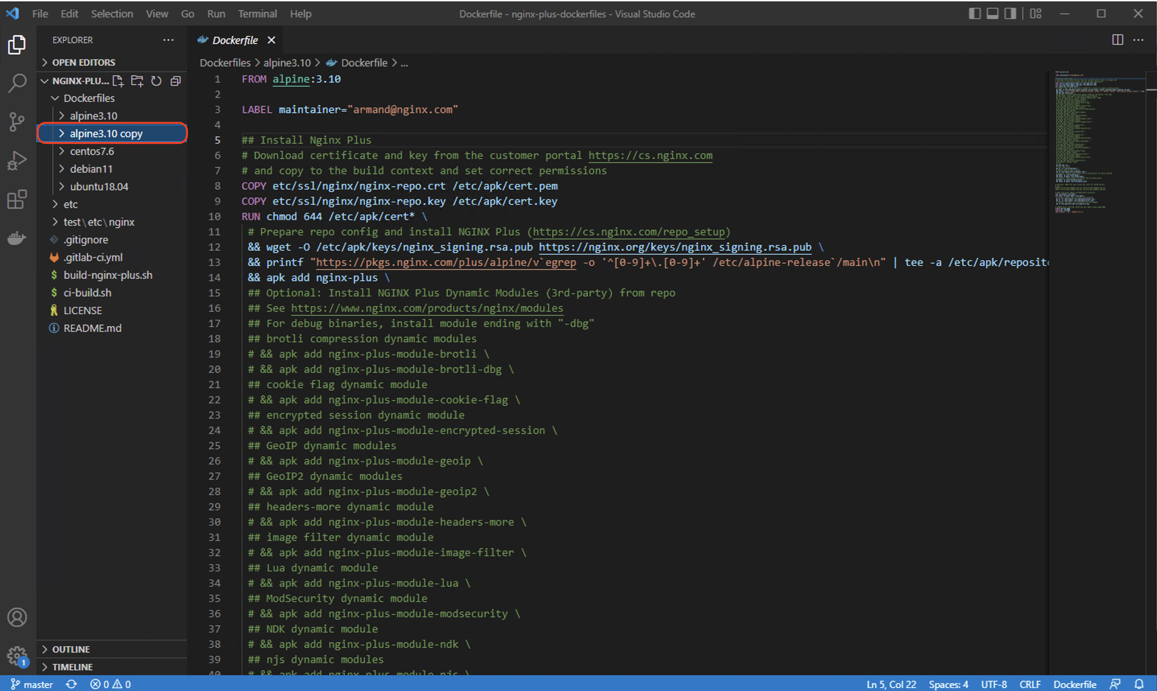
Task: Click the New Folder icon in explorer
Action: point(137,81)
